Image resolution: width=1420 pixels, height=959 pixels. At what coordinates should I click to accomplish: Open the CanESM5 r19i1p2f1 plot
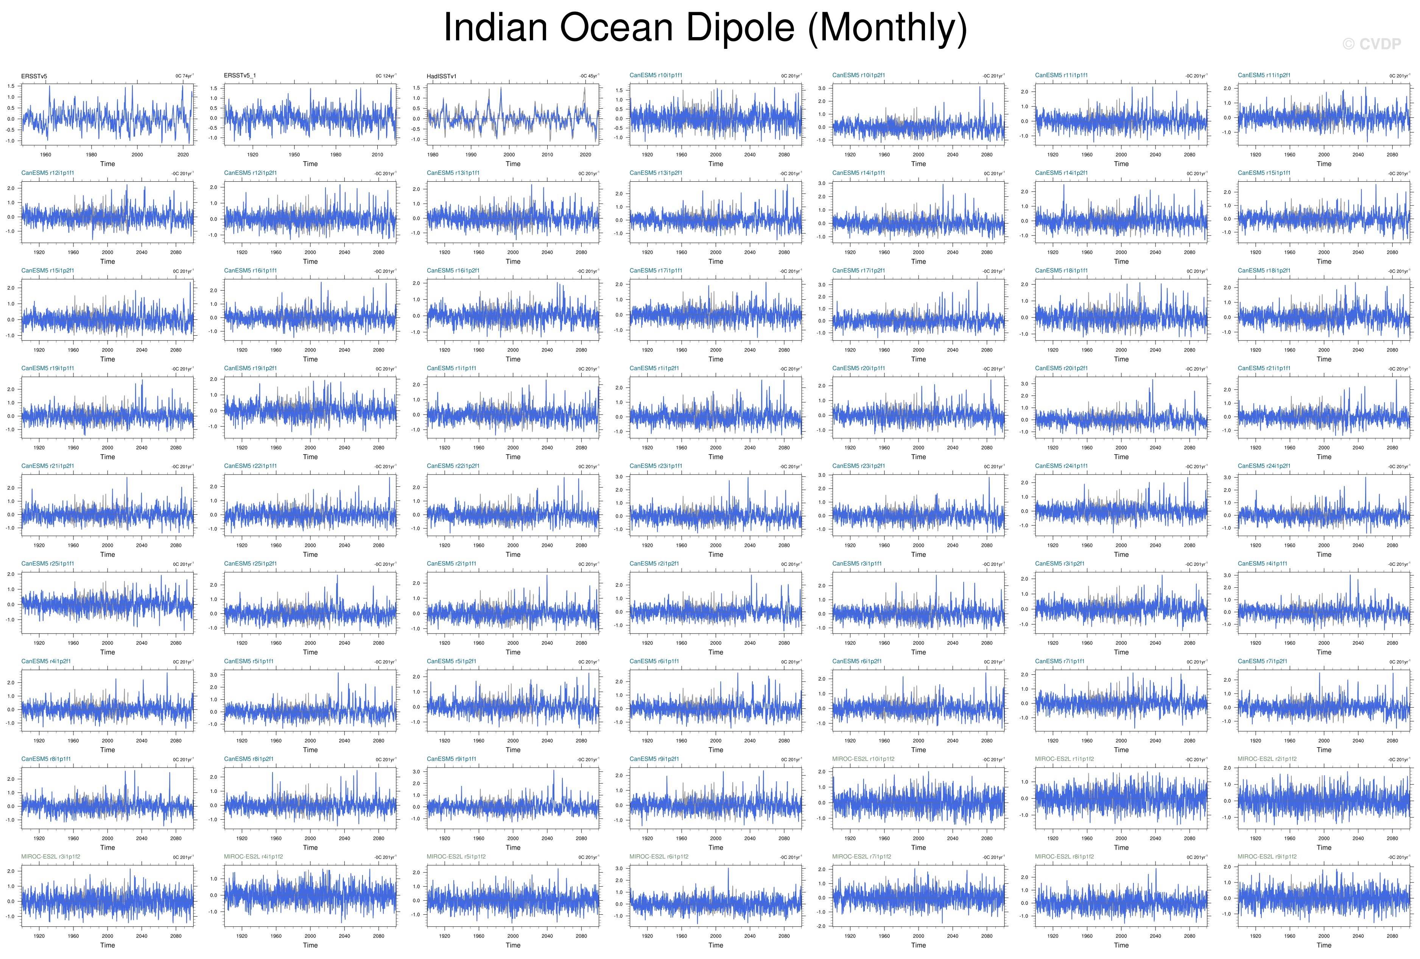point(310,407)
